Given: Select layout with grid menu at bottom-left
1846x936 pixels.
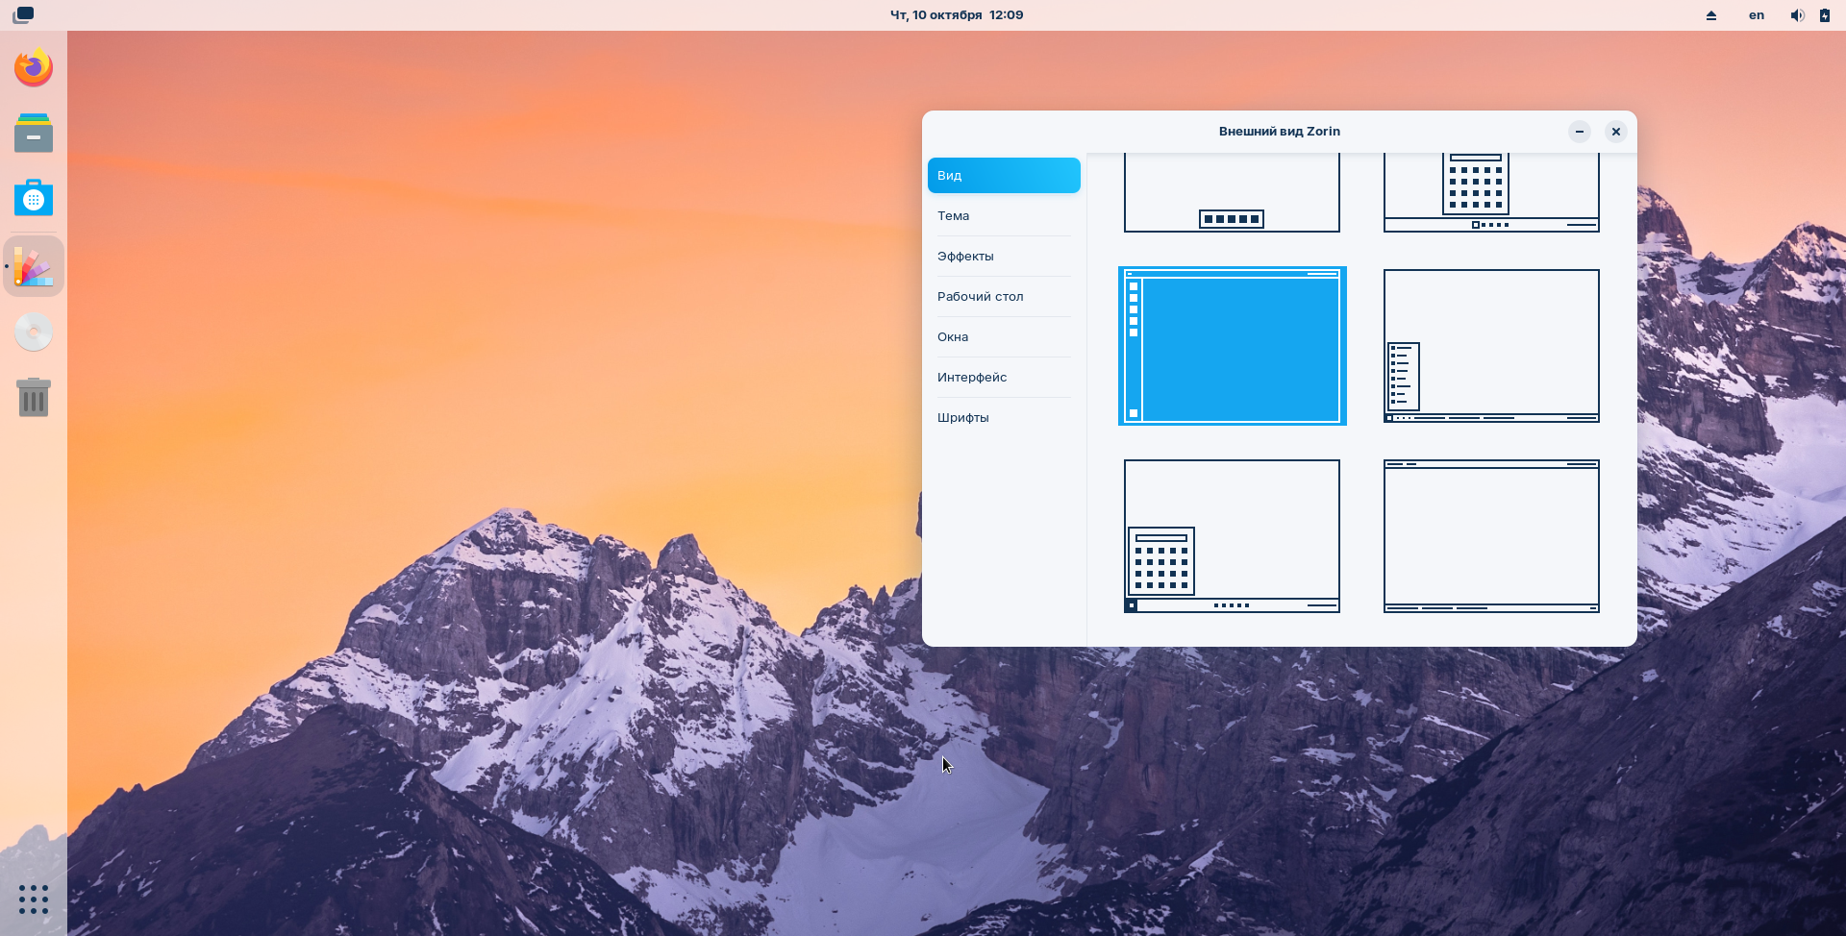Looking at the screenshot, I should 1232,536.
